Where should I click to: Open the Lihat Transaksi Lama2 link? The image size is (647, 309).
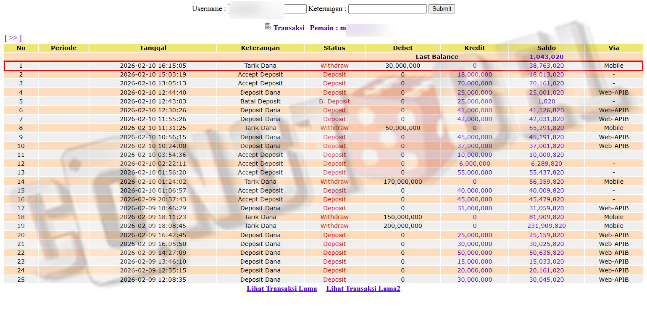[x=363, y=288]
